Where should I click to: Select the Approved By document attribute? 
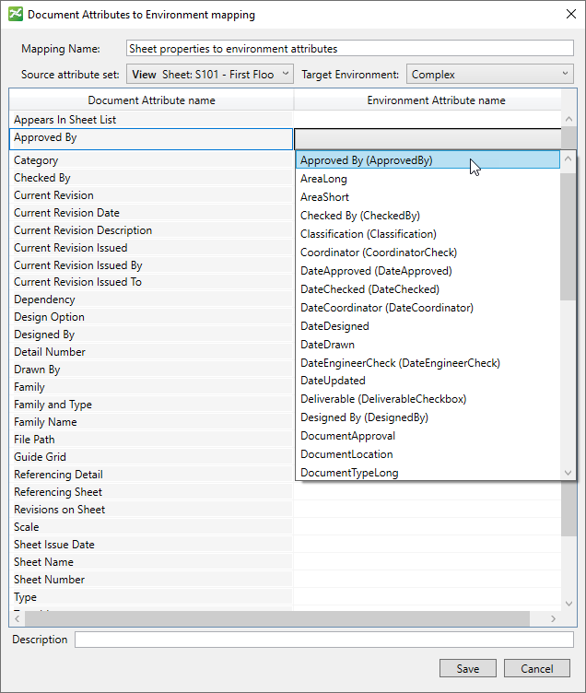point(151,139)
